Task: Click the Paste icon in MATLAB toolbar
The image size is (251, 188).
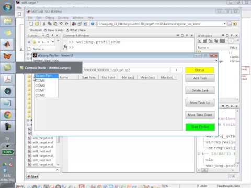Action: click(x=55, y=23)
